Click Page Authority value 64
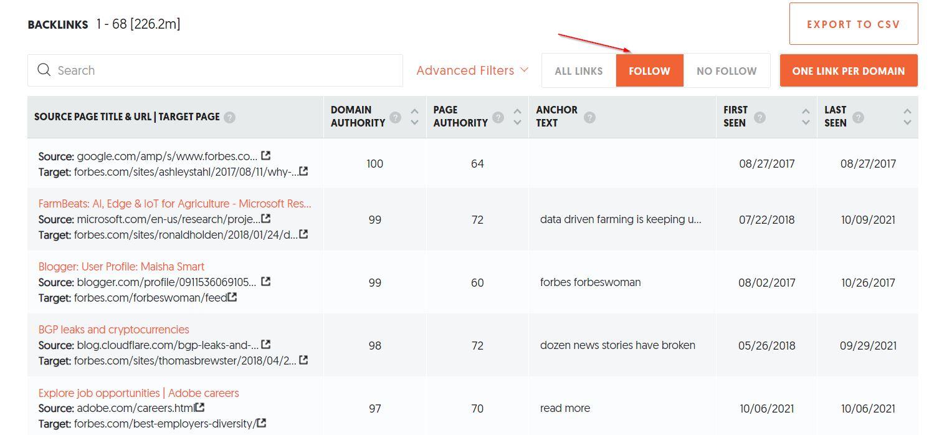 click(477, 164)
